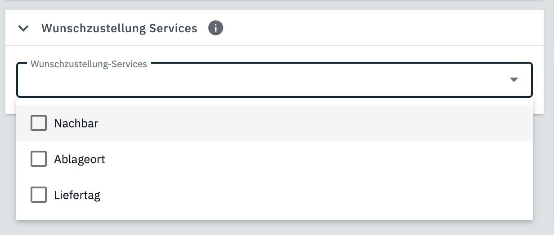Image resolution: width=554 pixels, height=235 pixels.
Task: Click blank space in the highlighted Nachbar row
Action: click(x=315, y=123)
